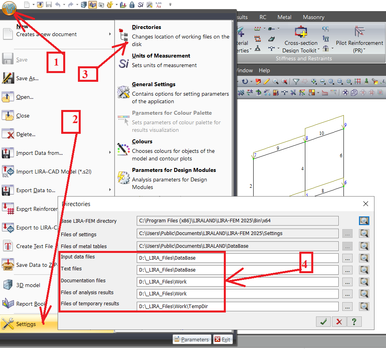
Task: Switch to the Metal ribbon tab
Action: click(284, 17)
